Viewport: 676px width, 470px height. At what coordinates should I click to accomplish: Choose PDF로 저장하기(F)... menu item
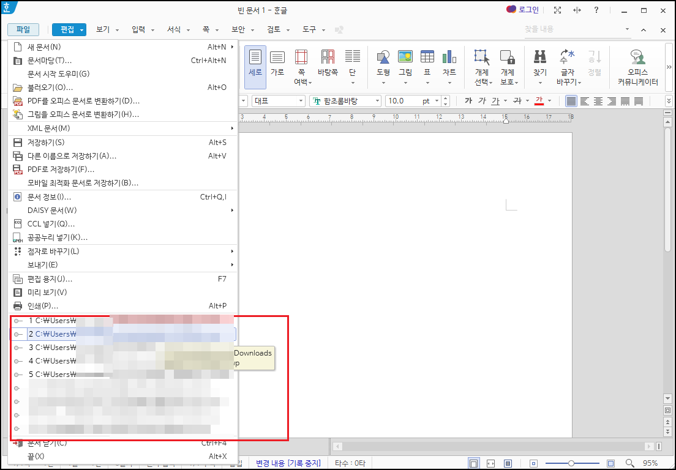point(123,170)
